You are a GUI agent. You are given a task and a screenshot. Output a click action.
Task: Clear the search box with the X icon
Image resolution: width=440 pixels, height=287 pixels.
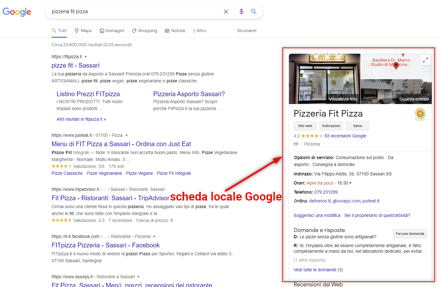click(226, 12)
